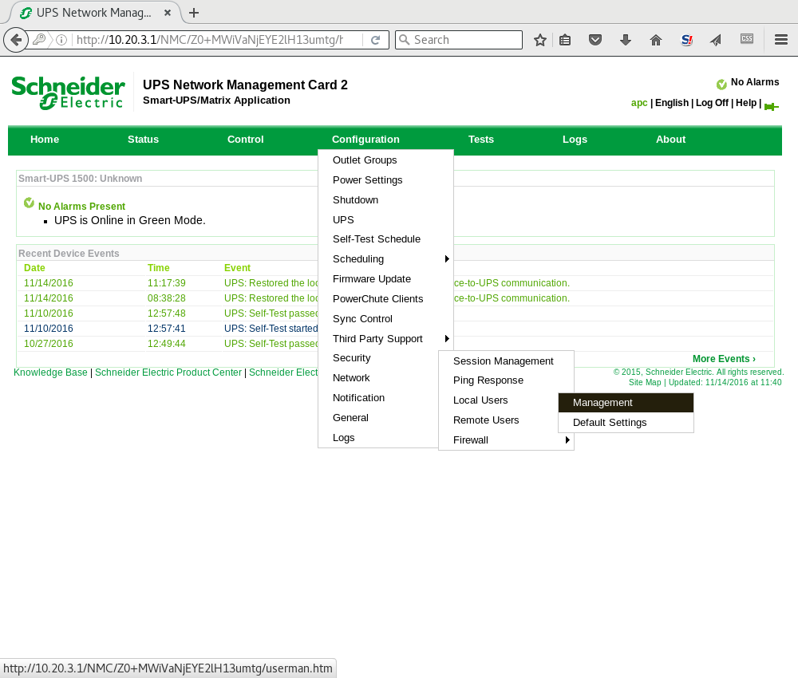Open a new browser tab
Screen dimensions: 798x678
coord(194,13)
